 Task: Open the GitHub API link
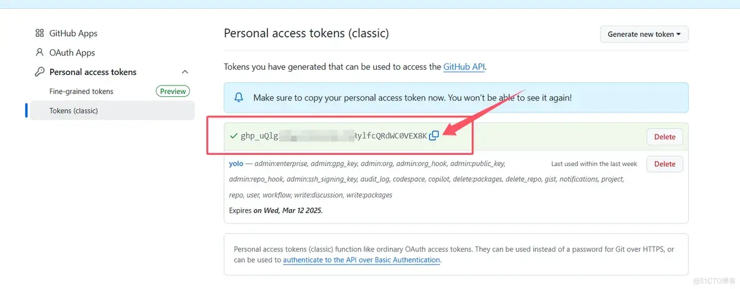pos(464,67)
